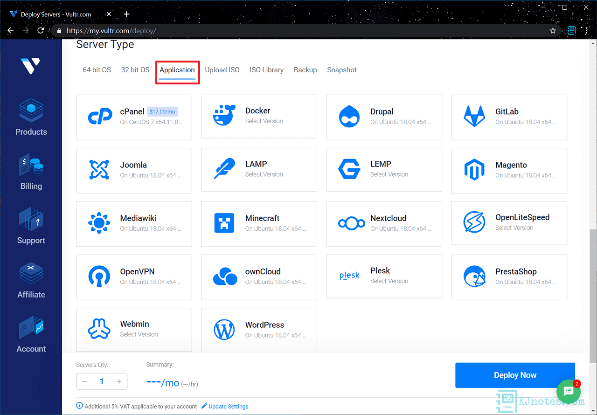
Task: Reload the page in browser
Action: pyautogui.click(x=41, y=30)
